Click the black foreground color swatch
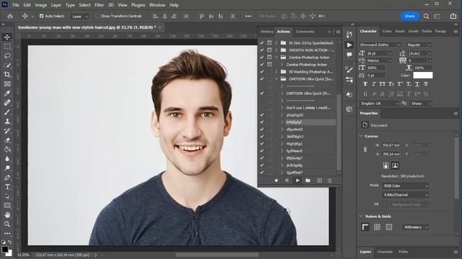Image resolution: width=462 pixels, height=259 pixels. 5,250
